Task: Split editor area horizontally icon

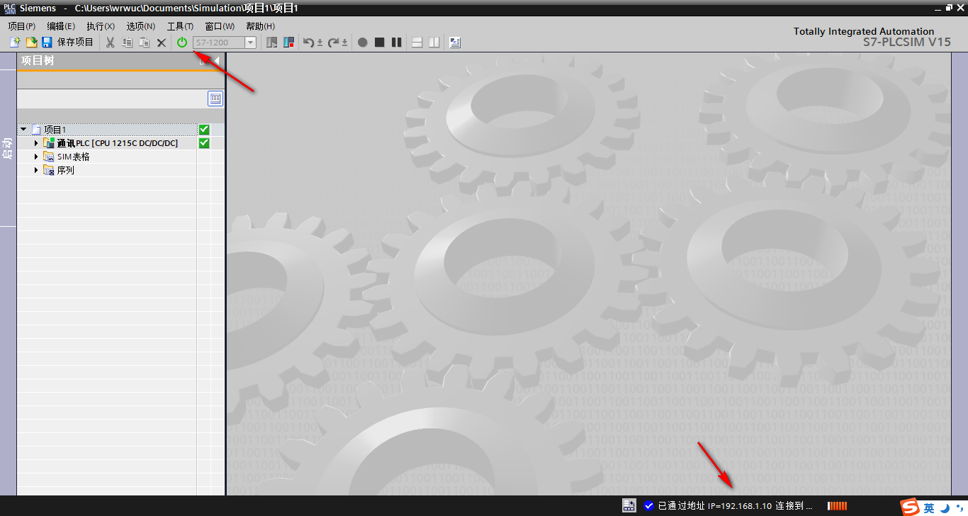Action: tap(417, 43)
